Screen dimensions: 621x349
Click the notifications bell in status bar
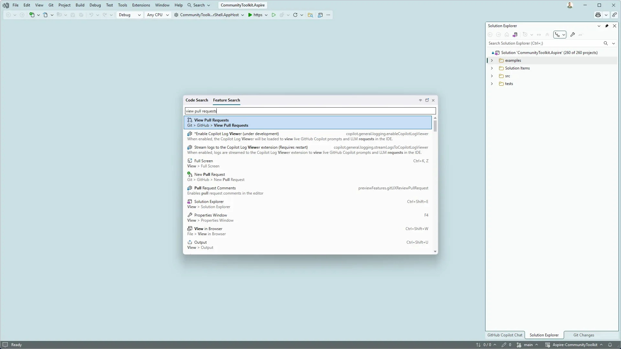610,345
